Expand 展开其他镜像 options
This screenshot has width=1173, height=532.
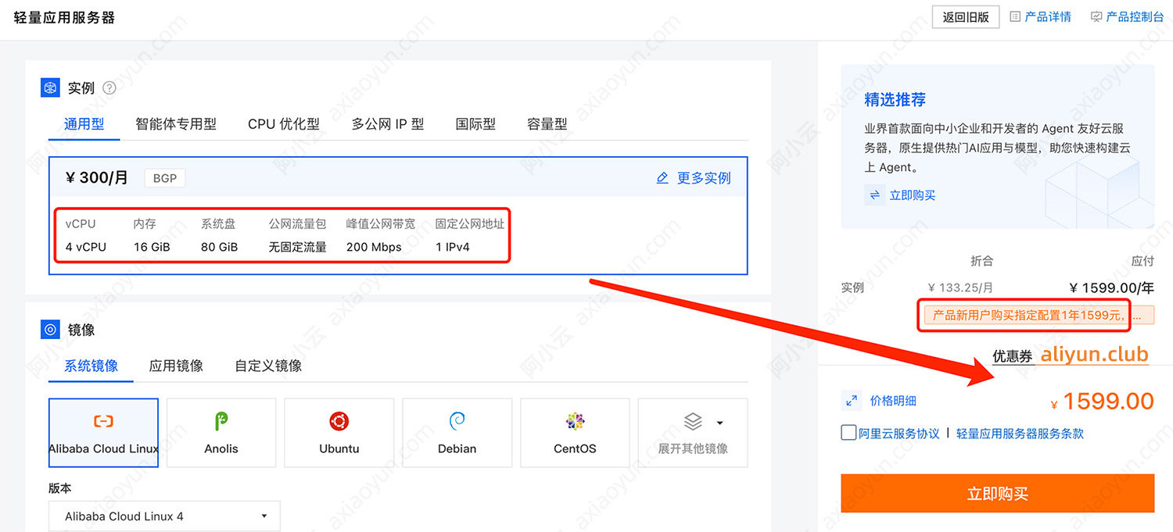tap(693, 433)
